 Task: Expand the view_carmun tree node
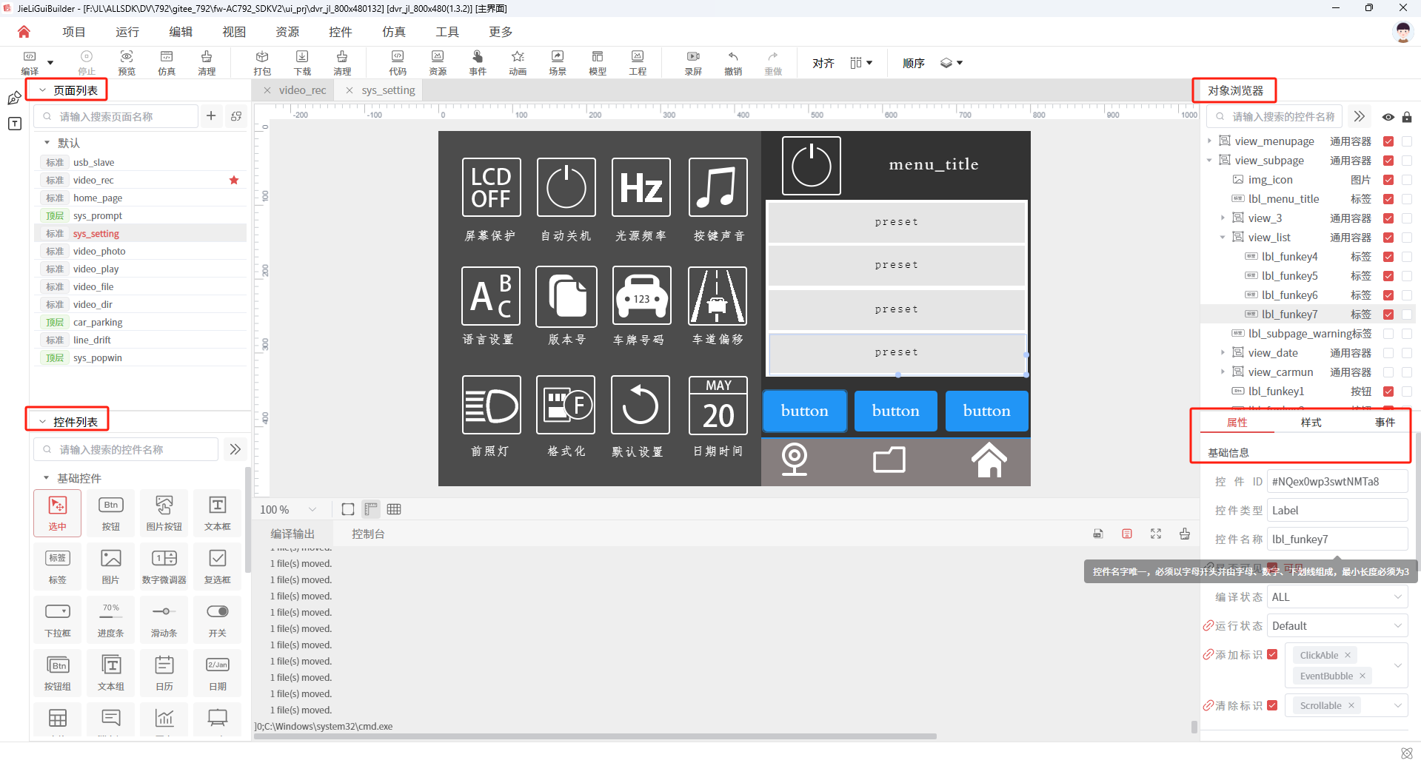(x=1223, y=372)
